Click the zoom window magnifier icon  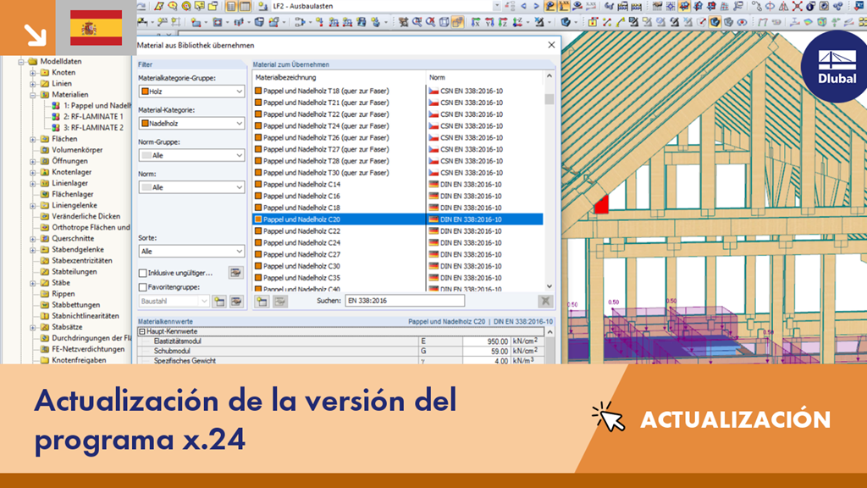[x=417, y=22]
